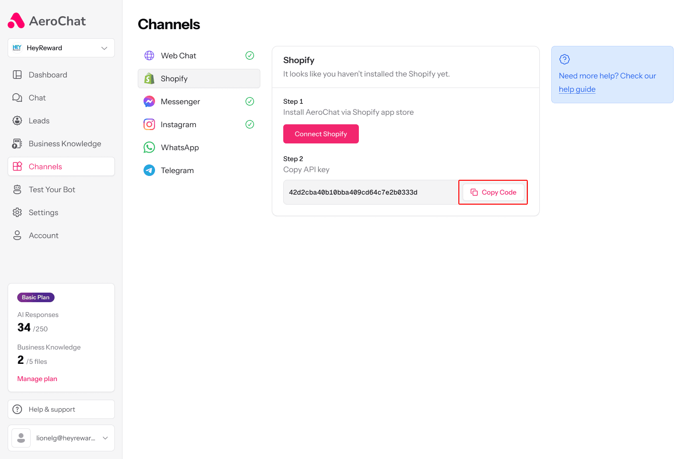Click the Business Knowledge sidebar icon
The image size is (689, 459).
pyautogui.click(x=17, y=143)
